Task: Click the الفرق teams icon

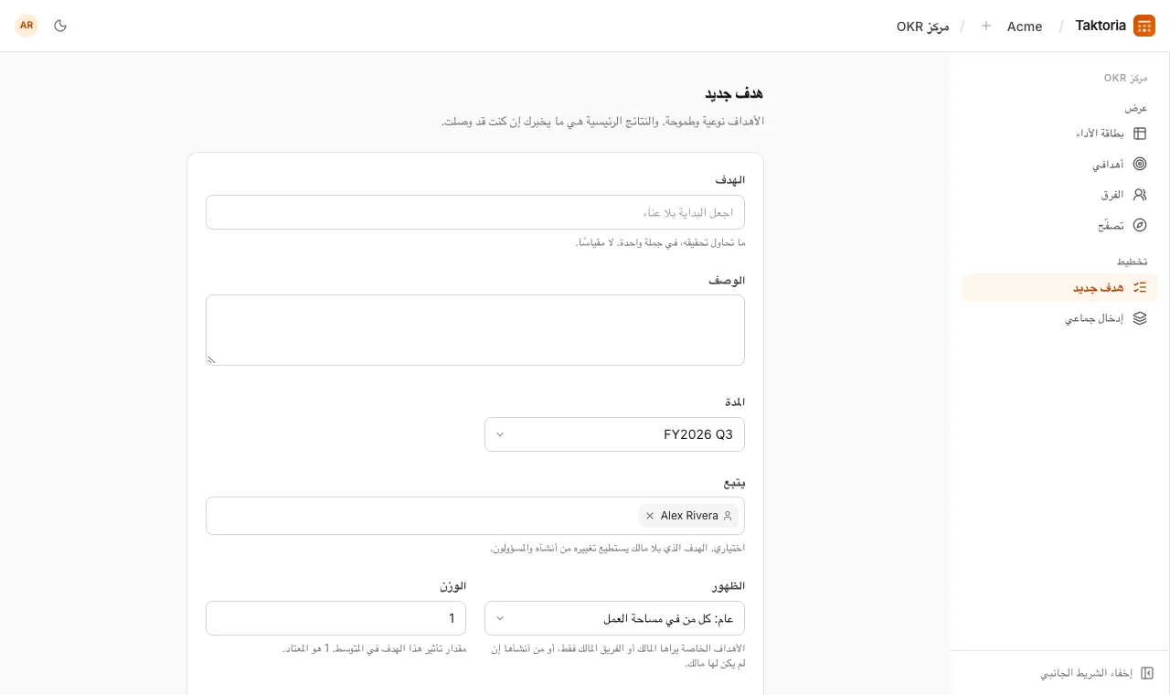Action: [1140, 195]
